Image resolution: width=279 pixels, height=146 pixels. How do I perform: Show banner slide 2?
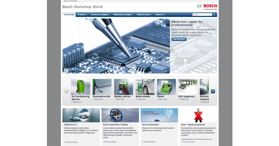[70, 70]
